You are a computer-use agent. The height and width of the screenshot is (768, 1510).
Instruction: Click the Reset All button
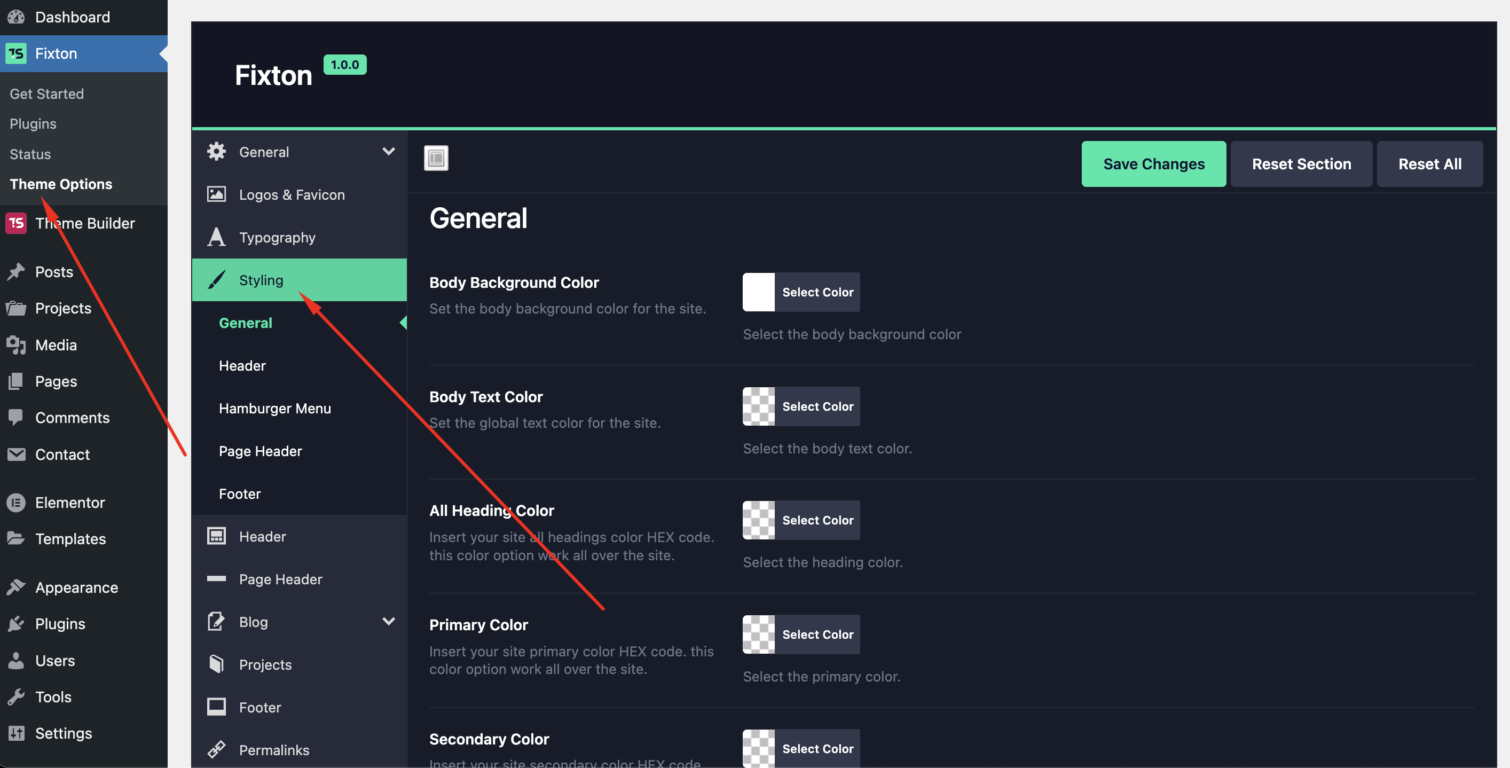tap(1429, 164)
